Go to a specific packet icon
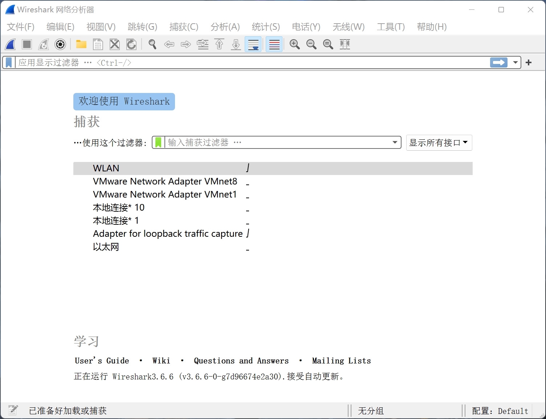Viewport: 546px width, 419px height. (203, 44)
